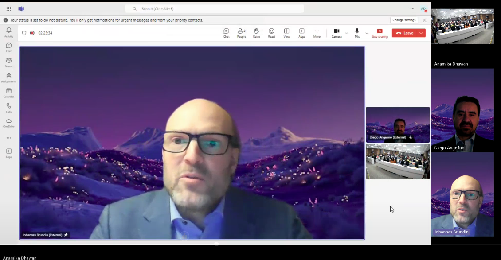
Task: Click the red Leave button
Action: (x=405, y=33)
